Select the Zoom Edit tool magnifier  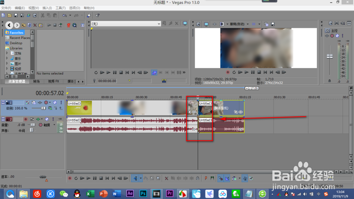coord(158,178)
